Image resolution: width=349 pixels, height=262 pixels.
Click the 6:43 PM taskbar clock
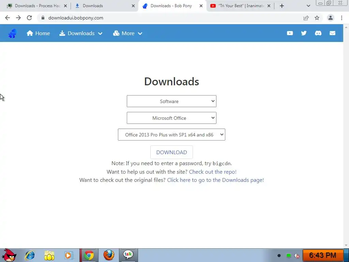pyautogui.click(x=323, y=255)
